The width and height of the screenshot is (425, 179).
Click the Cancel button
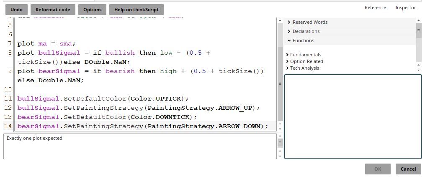coord(409,169)
